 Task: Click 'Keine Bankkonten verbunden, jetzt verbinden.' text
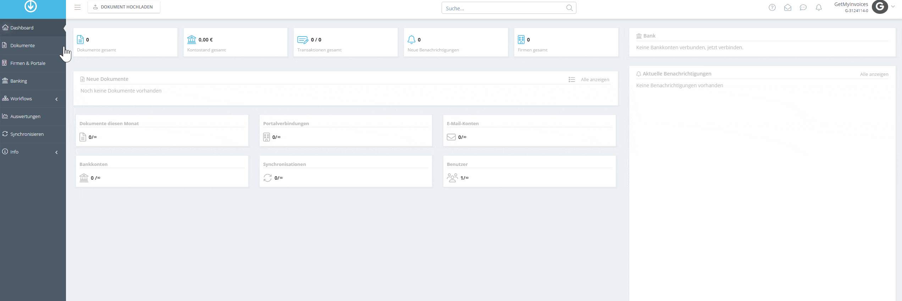point(690,48)
